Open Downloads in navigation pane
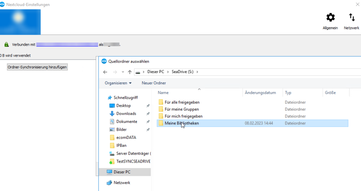Viewport: 361px width, 191px height. [126, 113]
